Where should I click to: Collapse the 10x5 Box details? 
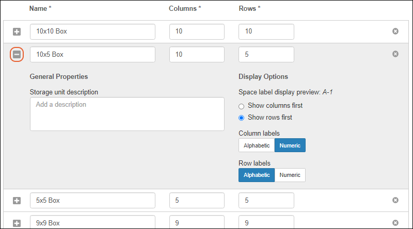17,54
